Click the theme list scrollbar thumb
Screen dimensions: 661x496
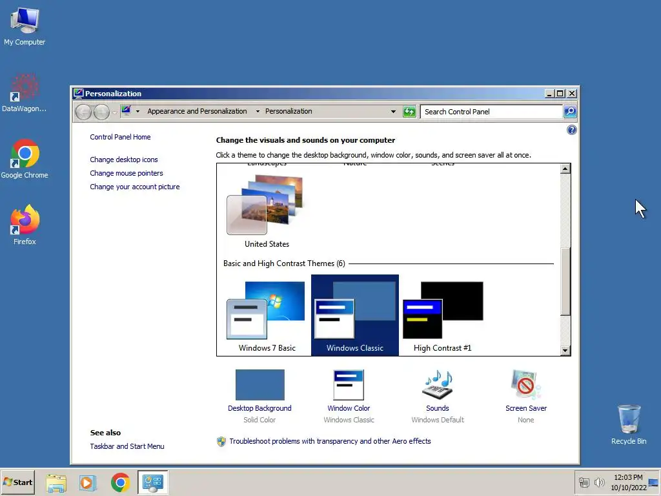[565, 282]
